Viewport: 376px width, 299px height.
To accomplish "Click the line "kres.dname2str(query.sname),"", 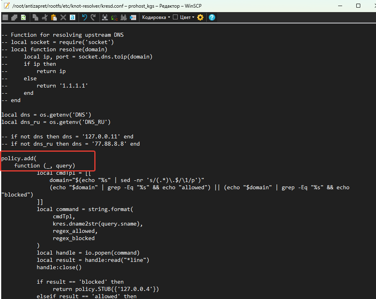I will point(98,224).
